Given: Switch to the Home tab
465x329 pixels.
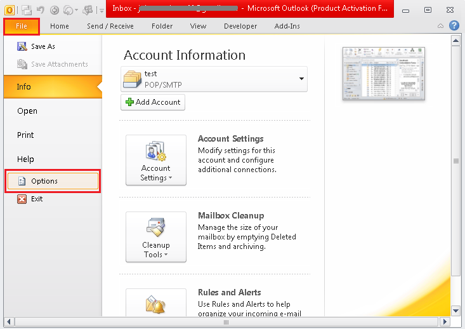Looking at the screenshot, I should pyautogui.click(x=59, y=26).
